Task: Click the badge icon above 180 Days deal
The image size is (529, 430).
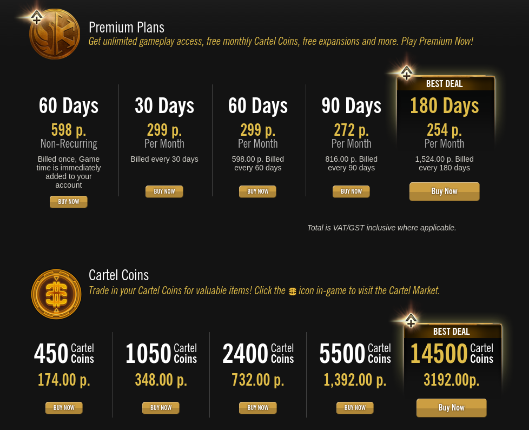Action: click(407, 73)
